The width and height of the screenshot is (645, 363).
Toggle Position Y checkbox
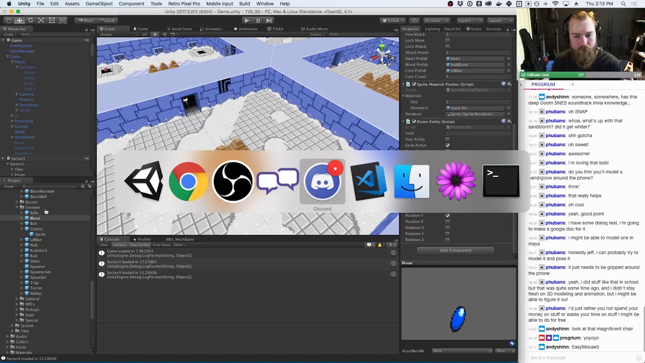(x=447, y=215)
